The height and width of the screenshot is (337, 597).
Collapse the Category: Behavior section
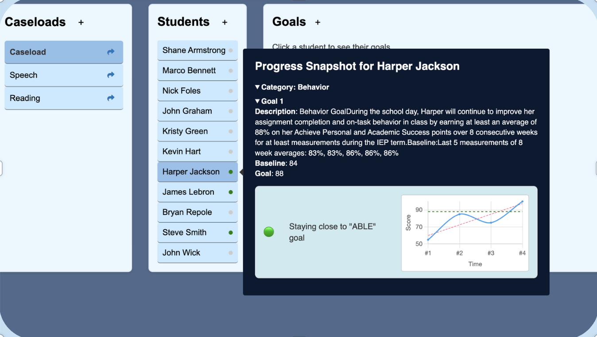coord(258,87)
